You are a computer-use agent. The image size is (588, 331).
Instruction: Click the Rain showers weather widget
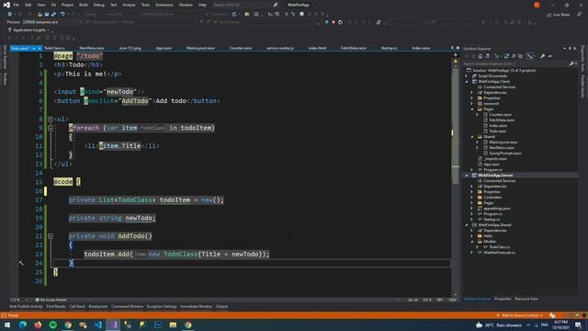coord(498,325)
